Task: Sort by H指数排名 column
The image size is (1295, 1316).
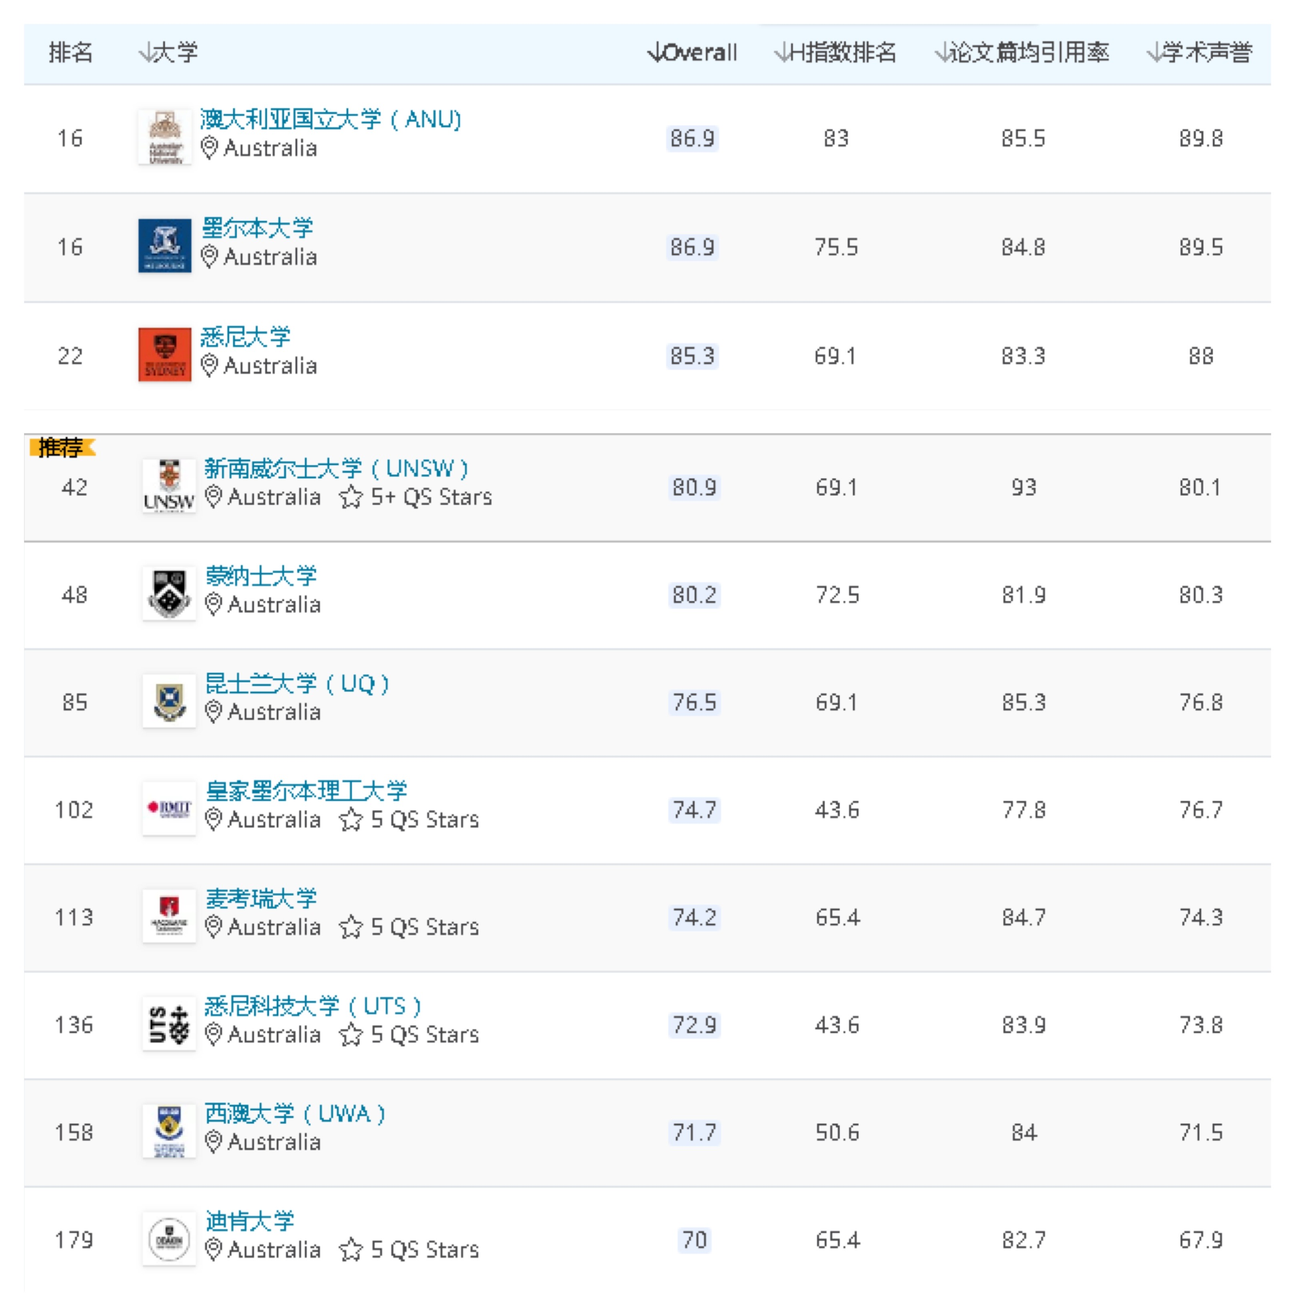Action: 835,52
